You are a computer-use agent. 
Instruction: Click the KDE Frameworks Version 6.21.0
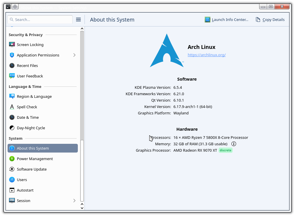coord(179,94)
